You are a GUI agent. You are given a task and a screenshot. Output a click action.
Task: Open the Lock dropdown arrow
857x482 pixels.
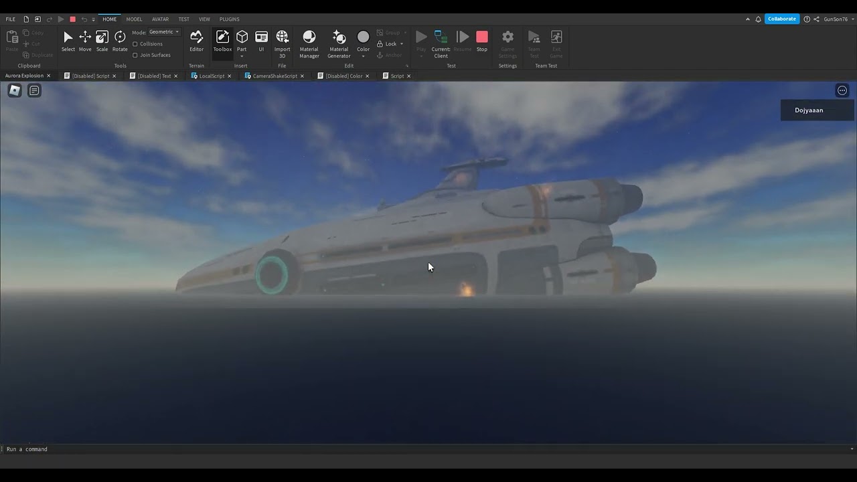402,44
